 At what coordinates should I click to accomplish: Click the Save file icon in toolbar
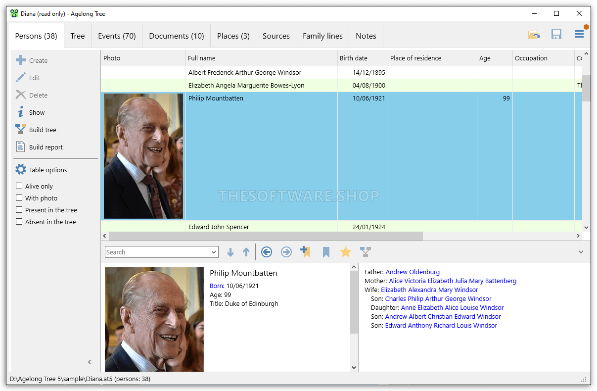pos(556,34)
